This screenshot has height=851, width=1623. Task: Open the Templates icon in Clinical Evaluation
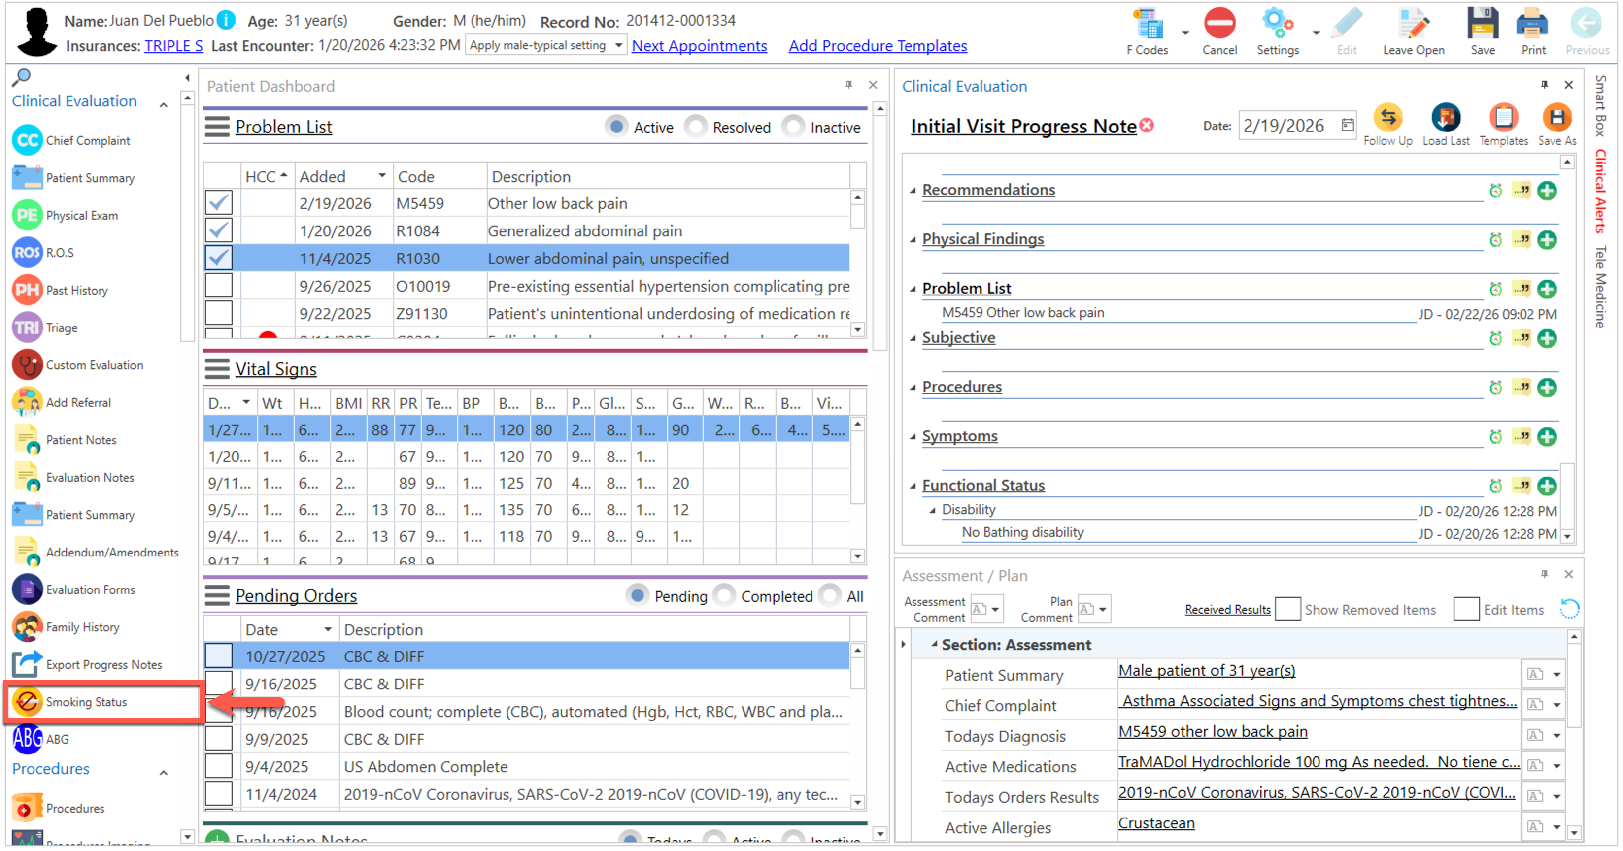click(x=1503, y=118)
